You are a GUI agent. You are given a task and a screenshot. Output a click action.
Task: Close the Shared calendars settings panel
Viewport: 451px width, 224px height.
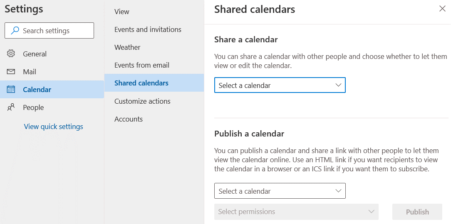[442, 9]
